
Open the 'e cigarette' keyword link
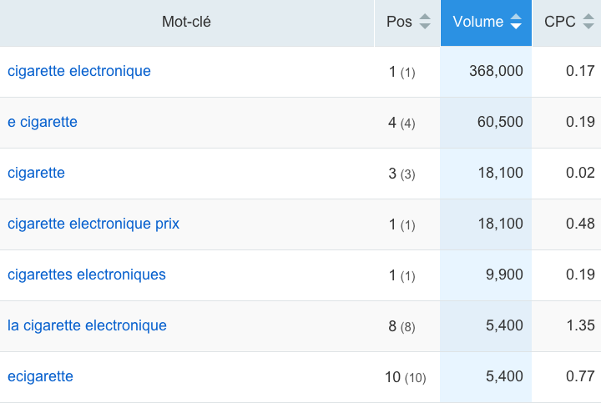(43, 122)
